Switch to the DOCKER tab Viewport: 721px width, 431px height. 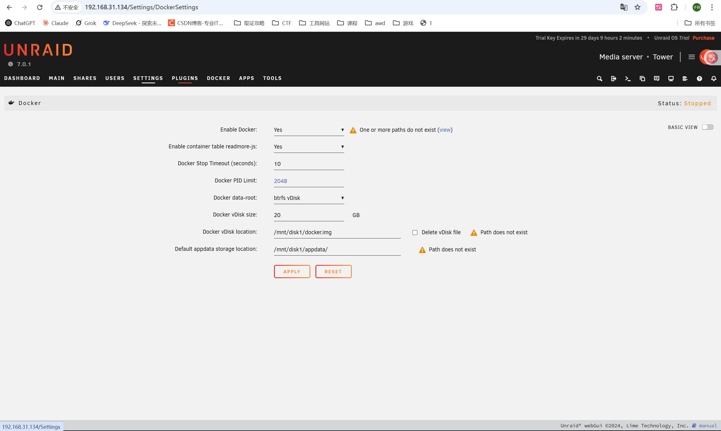[x=219, y=78]
